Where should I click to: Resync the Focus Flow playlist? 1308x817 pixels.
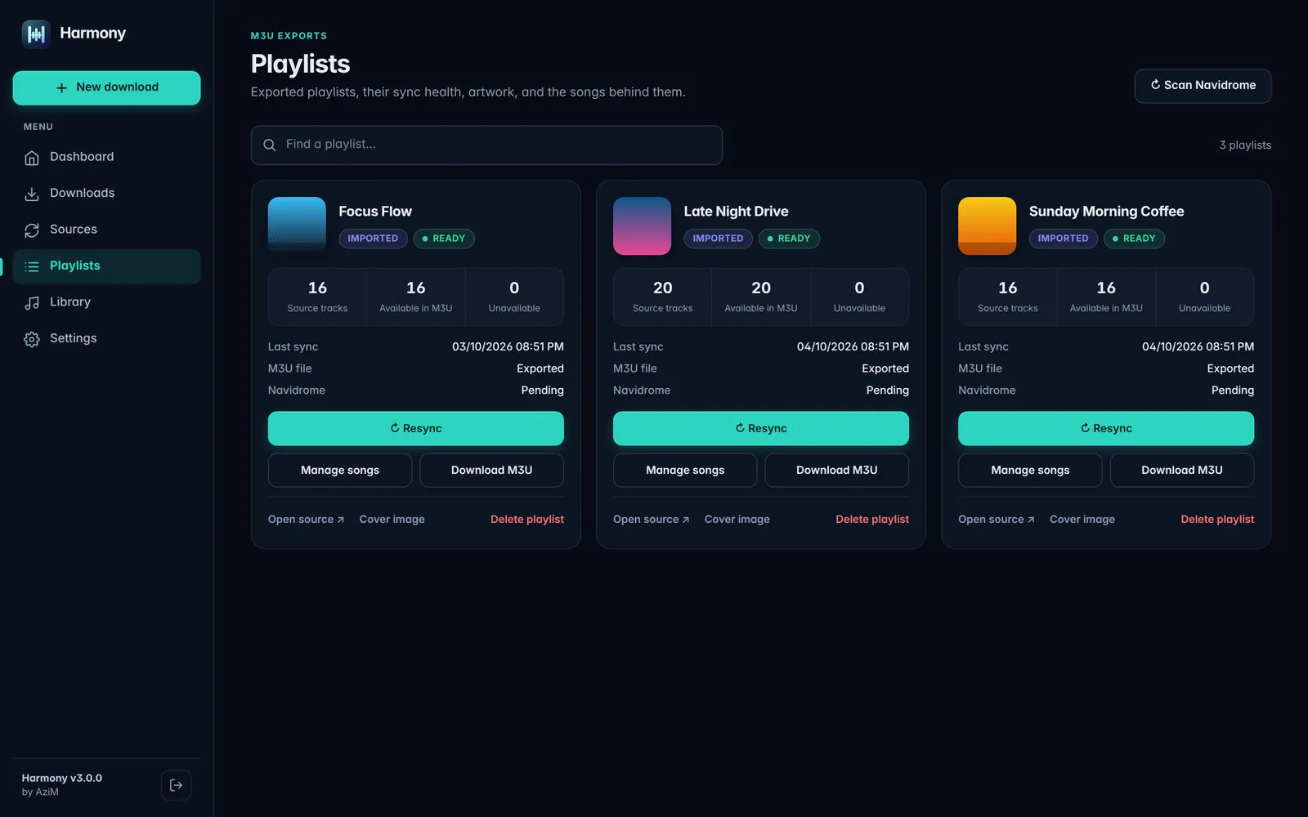416,428
